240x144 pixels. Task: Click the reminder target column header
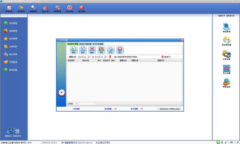pos(135,60)
